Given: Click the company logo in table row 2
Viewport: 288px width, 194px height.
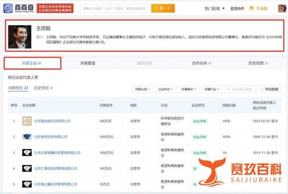Looking at the screenshot, I should coord(27,137).
